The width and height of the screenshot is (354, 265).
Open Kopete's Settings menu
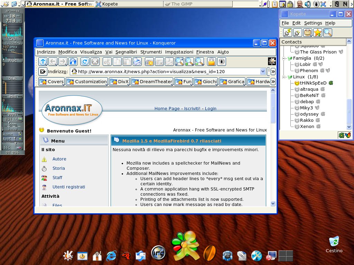[313, 23]
